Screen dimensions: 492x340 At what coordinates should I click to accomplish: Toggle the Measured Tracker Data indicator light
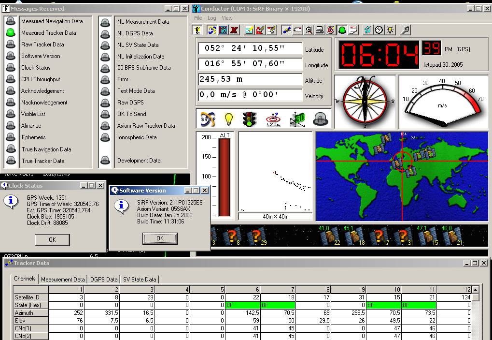[x=11, y=33]
